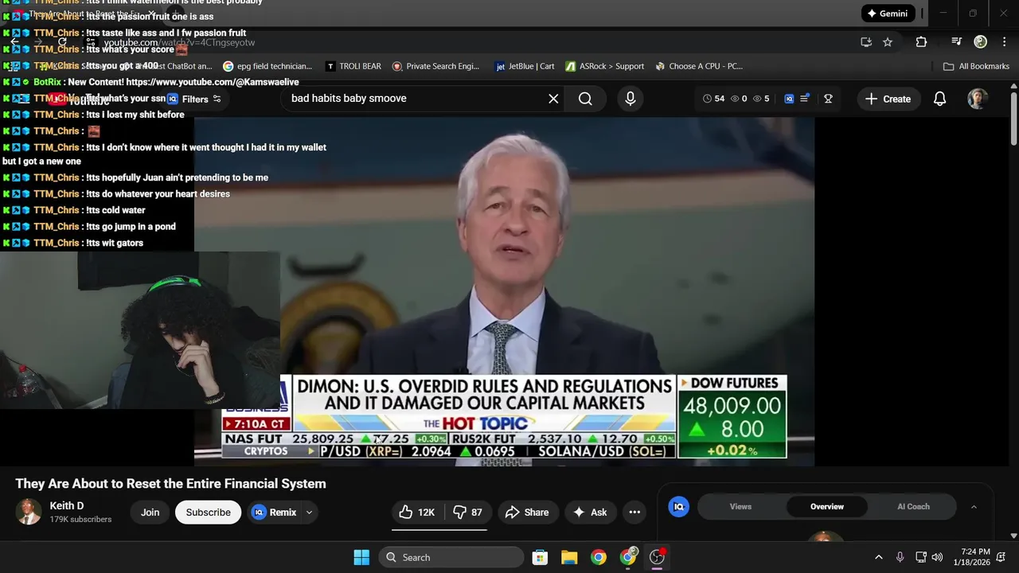Open the Private Search Engine bookmark

435,66
